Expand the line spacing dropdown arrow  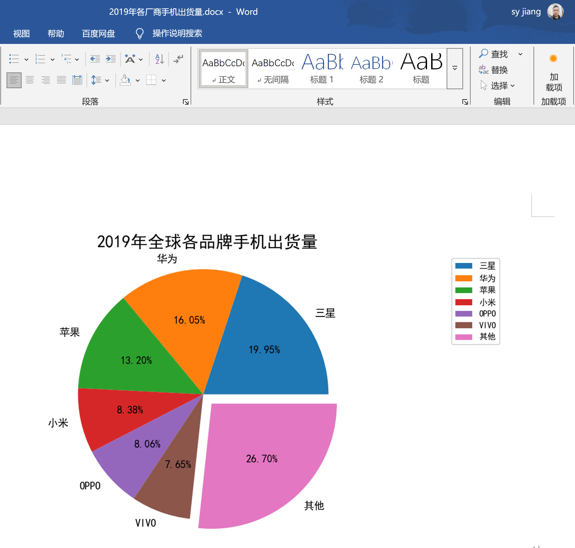107,81
